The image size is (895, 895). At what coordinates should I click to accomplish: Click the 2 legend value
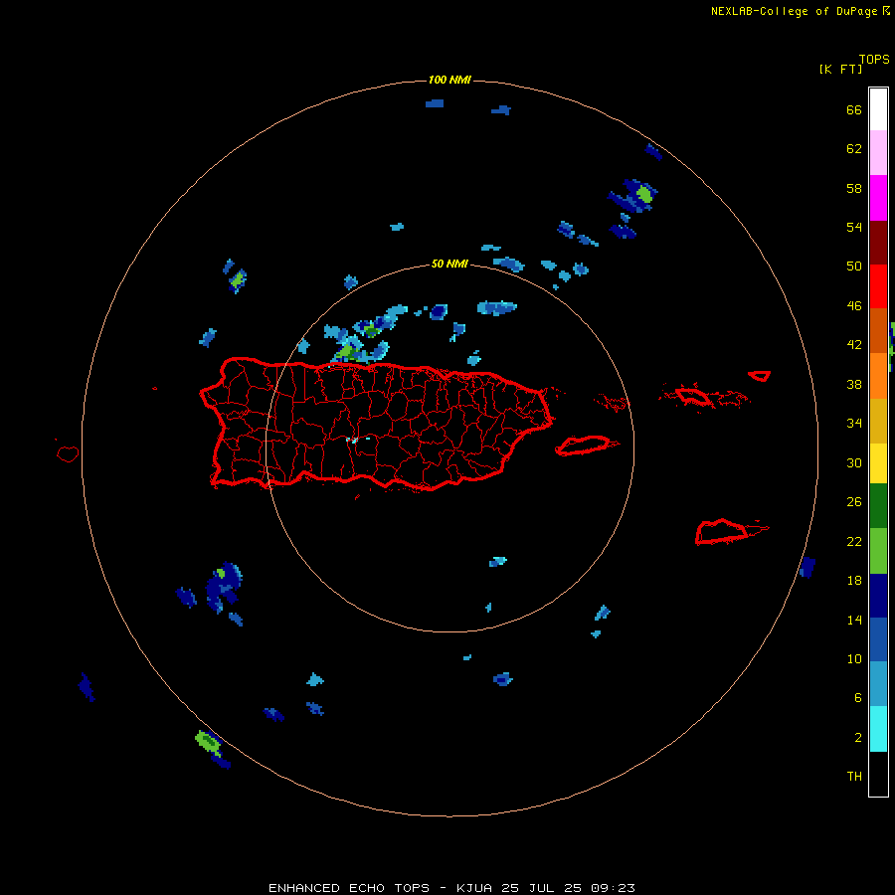[x=858, y=738]
